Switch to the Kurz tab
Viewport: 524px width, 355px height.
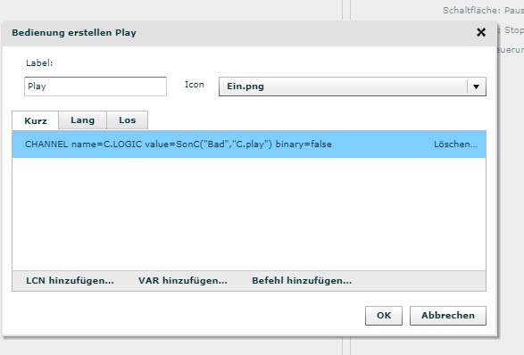click(36, 120)
